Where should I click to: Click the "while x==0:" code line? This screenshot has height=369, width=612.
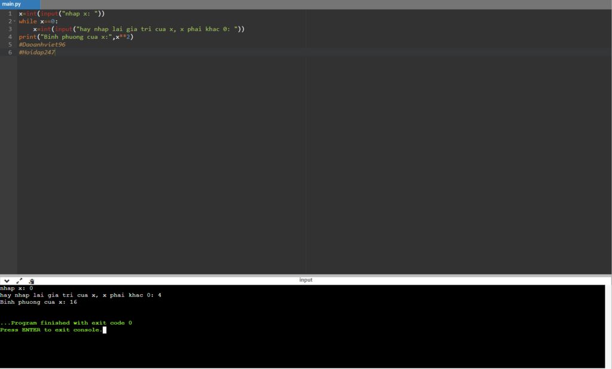coord(38,22)
